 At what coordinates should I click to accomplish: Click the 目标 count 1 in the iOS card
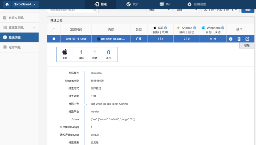81,52
